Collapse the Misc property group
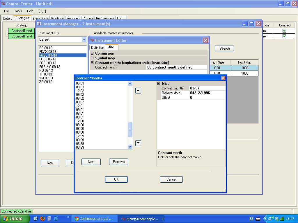Screen dimensions: 298x223 pyautogui.click(x=159, y=84)
